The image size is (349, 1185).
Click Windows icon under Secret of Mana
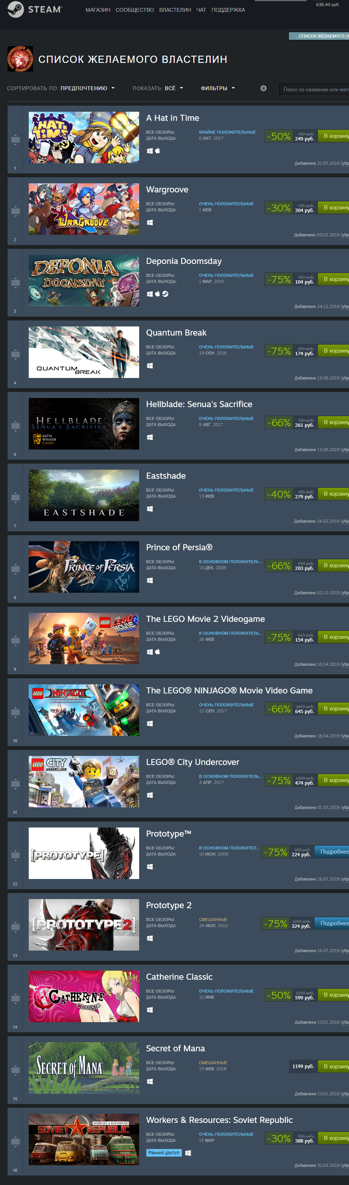150,1082
